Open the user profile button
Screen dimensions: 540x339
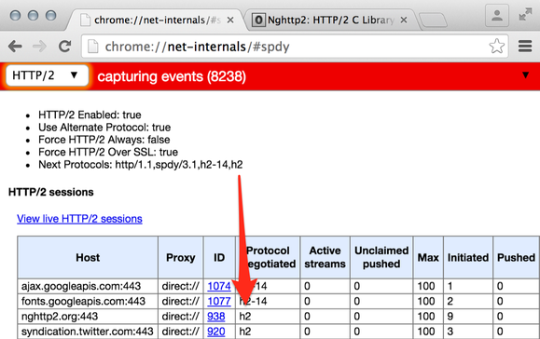coord(496,15)
